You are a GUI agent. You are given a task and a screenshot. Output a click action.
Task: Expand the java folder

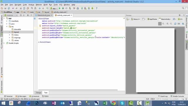(7, 24)
